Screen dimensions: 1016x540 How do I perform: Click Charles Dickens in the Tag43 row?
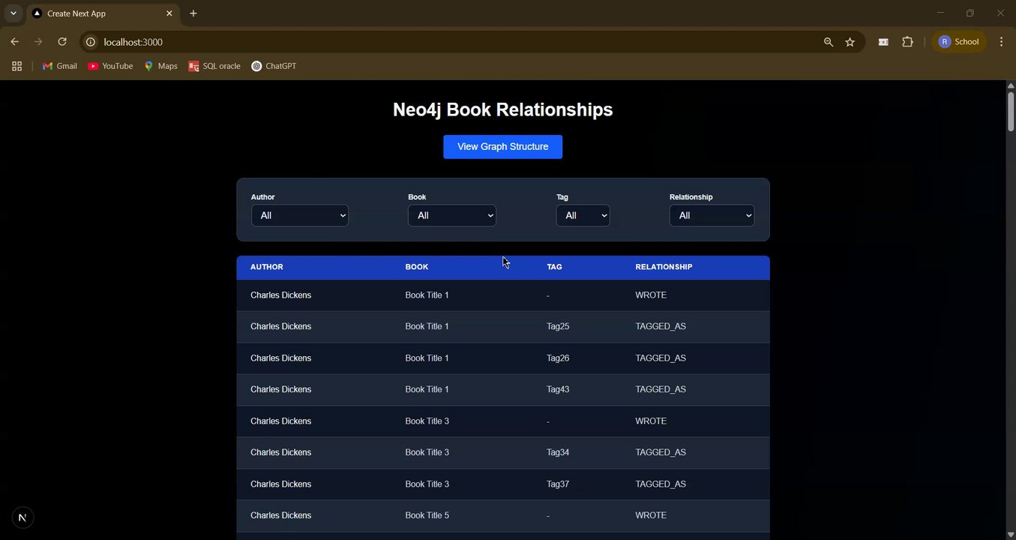pyautogui.click(x=281, y=389)
